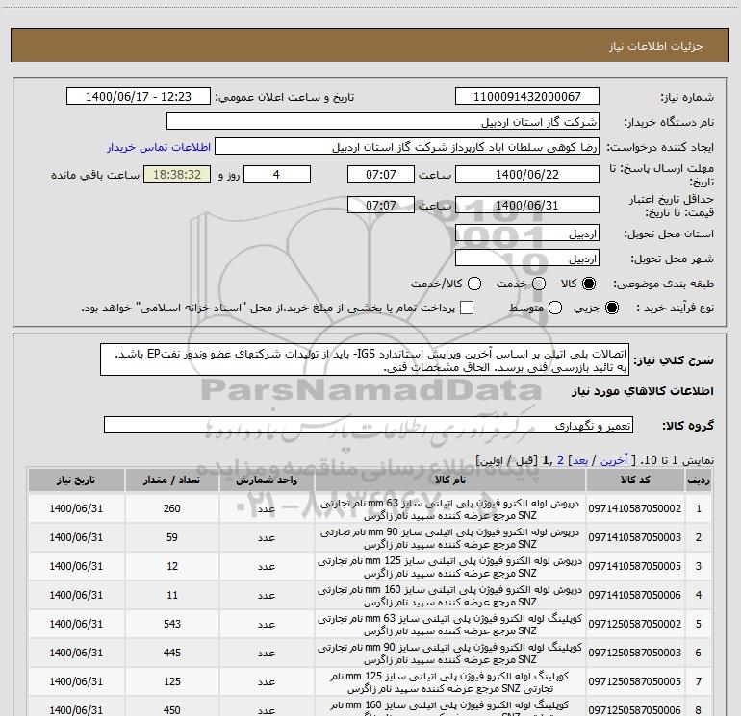The height and width of the screenshot is (716, 741).
Task: Click item code 0971410587050005
Action: pyautogui.click(x=635, y=566)
